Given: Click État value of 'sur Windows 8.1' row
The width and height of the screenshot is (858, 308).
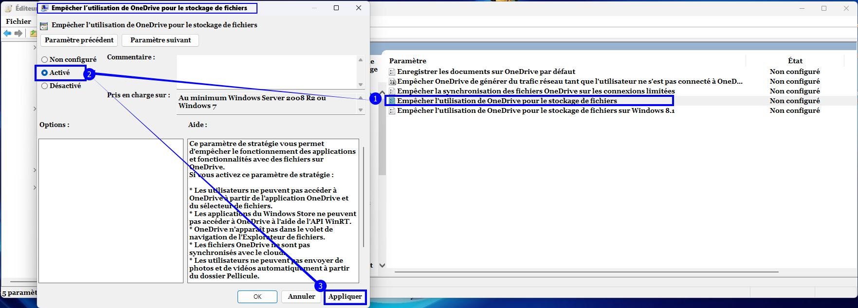Looking at the screenshot, I should 795,110.
